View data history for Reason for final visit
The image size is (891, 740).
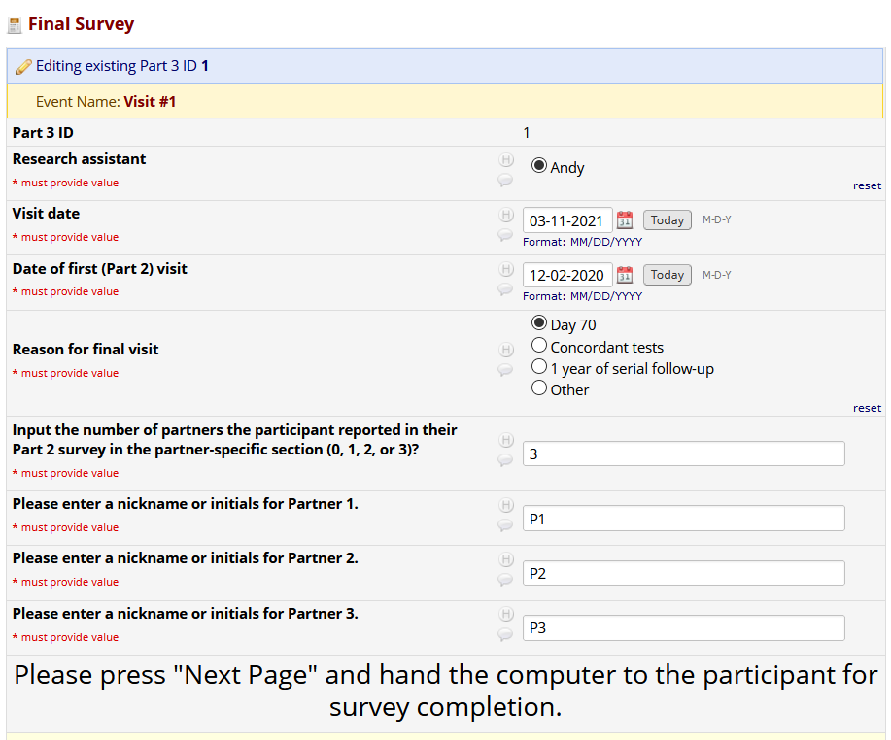point(505,350)
